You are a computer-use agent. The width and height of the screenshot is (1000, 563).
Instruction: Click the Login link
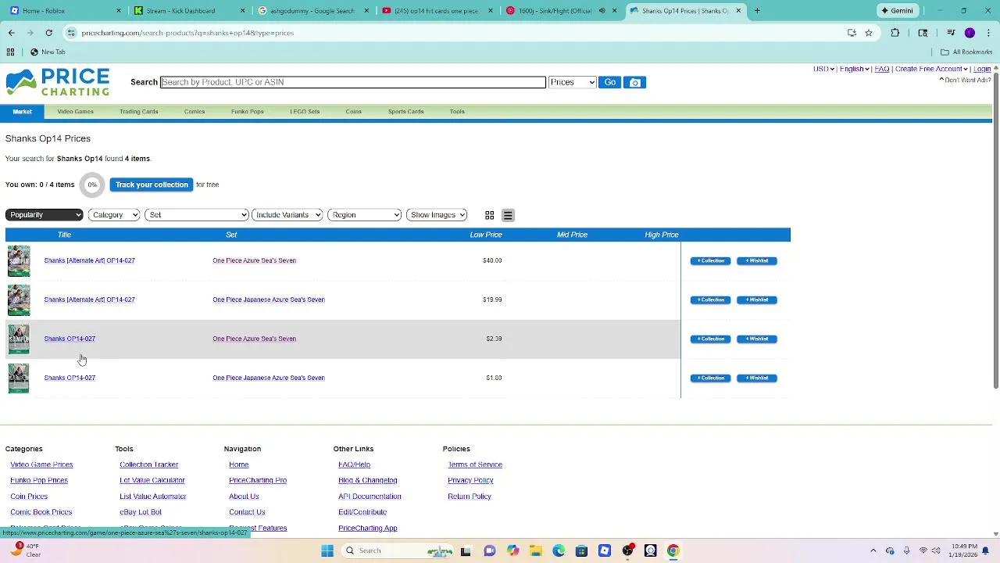[982, 69]
